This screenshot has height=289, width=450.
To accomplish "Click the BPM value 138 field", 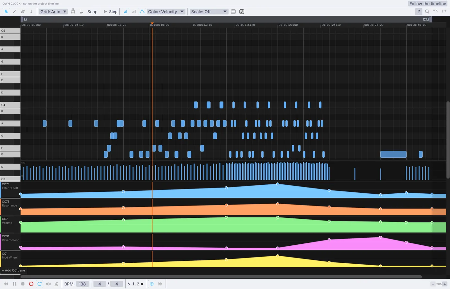I will tap(82, 284).
